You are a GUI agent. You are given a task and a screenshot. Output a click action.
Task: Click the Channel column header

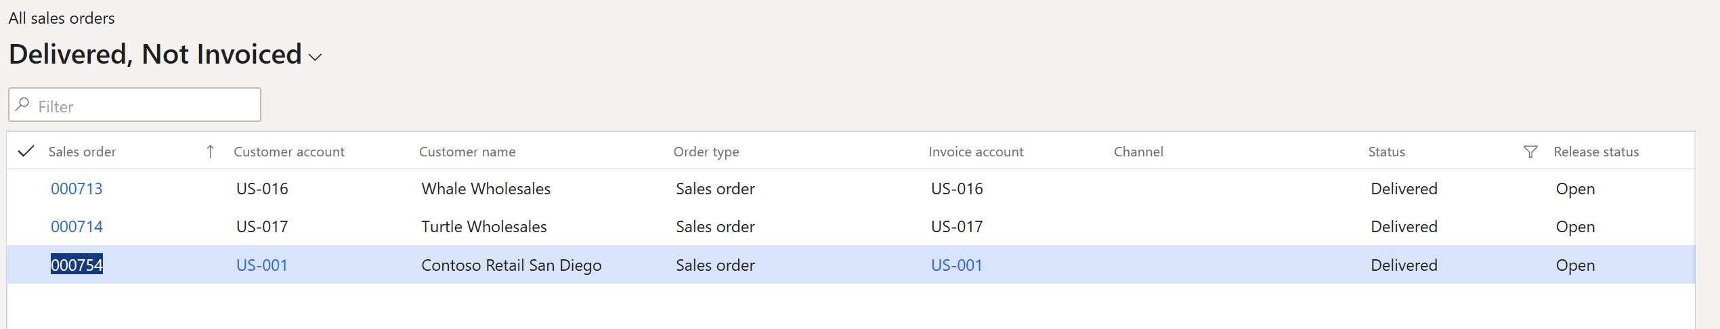coord(1138,152)
